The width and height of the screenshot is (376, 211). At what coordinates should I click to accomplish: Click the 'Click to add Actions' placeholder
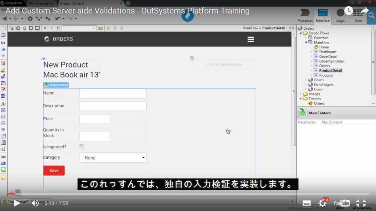(224, 64)
